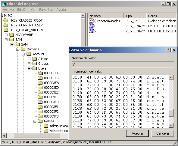This screenshot has width=178, height=146.
Task: Click the string icon of (Predeterminado) value
Action: pos(92,21)
